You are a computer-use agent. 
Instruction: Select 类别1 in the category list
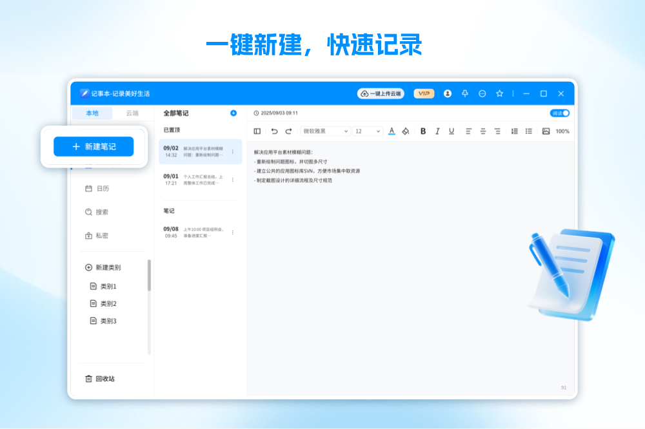pyautogui.click(x=104, y=286)
